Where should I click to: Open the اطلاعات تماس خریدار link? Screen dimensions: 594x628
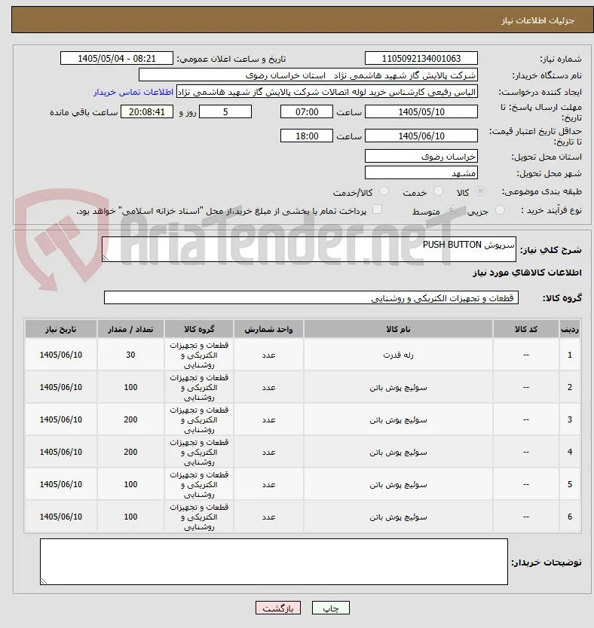pos(133,92)
